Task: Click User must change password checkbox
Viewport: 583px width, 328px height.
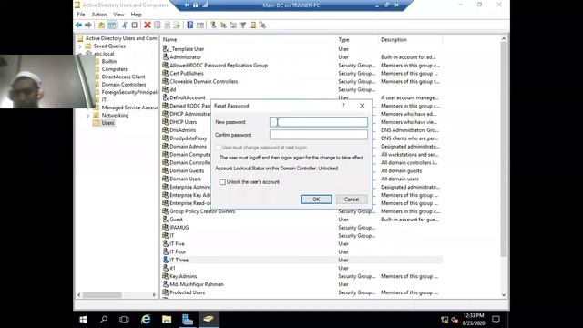Action: pyautogui.click(x=219, y=148)
